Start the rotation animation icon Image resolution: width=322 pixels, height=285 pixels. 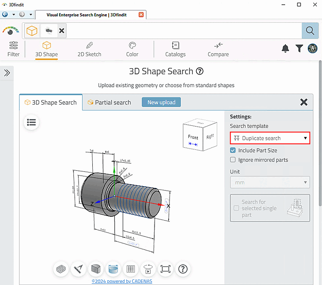tap(148, 269)
